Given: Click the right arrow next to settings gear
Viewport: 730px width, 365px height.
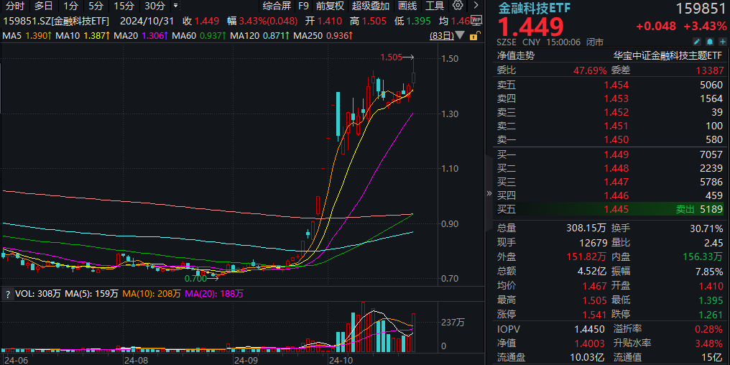Looking at the screenshot, I should 475,6.
